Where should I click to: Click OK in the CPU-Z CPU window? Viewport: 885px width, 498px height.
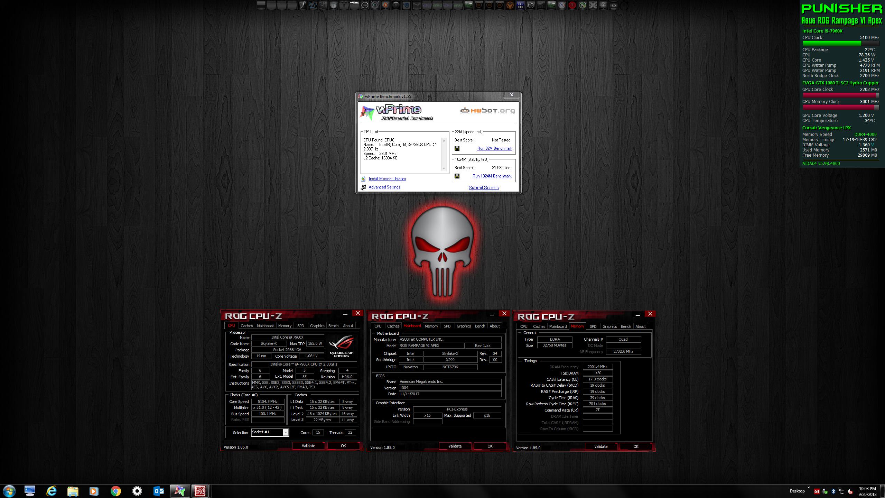coord(343,446)
